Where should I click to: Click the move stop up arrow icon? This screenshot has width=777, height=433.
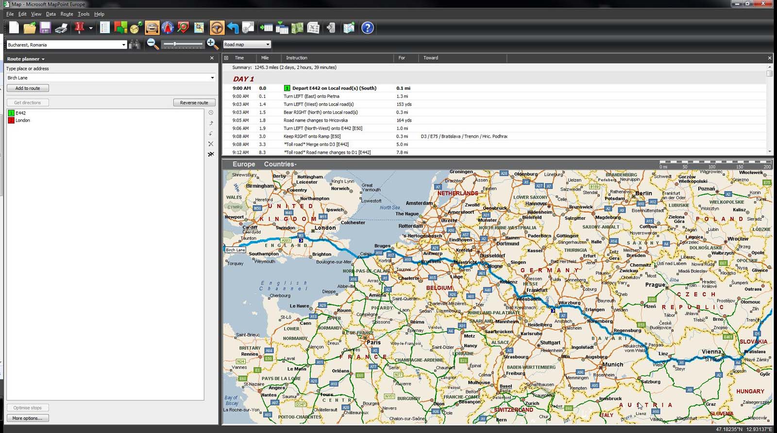tap(211, 123)
